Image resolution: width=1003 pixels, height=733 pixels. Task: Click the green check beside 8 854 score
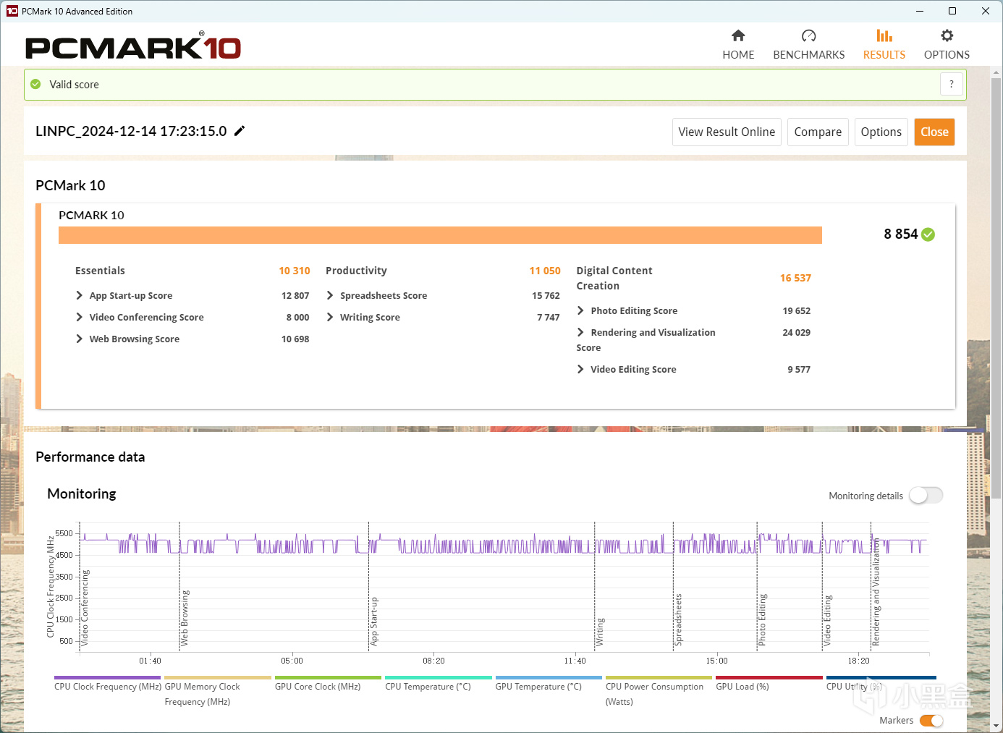(928, 234)
